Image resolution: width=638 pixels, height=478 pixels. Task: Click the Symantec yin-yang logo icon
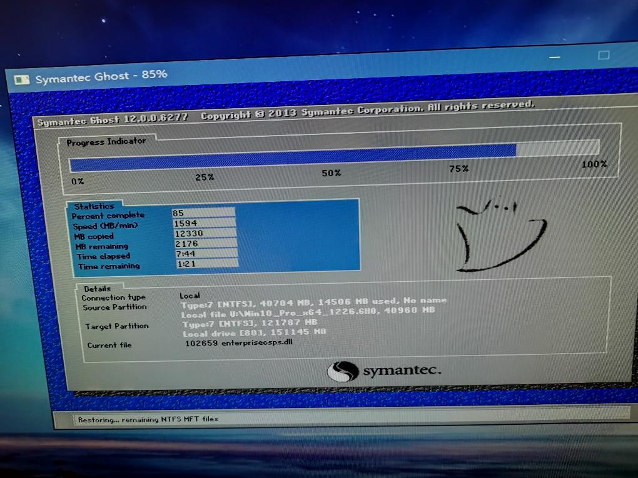343,372
